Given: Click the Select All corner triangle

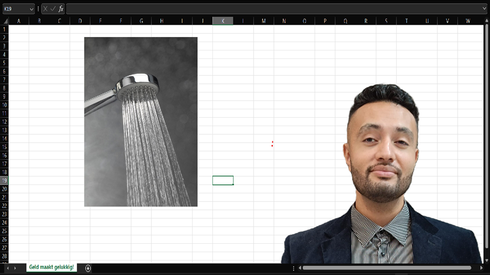Looking at the screenshot, I should 5,21.
